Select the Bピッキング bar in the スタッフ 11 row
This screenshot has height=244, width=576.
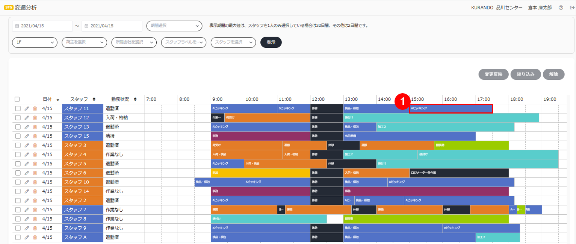pyautogui.click(x=293, y=108)
